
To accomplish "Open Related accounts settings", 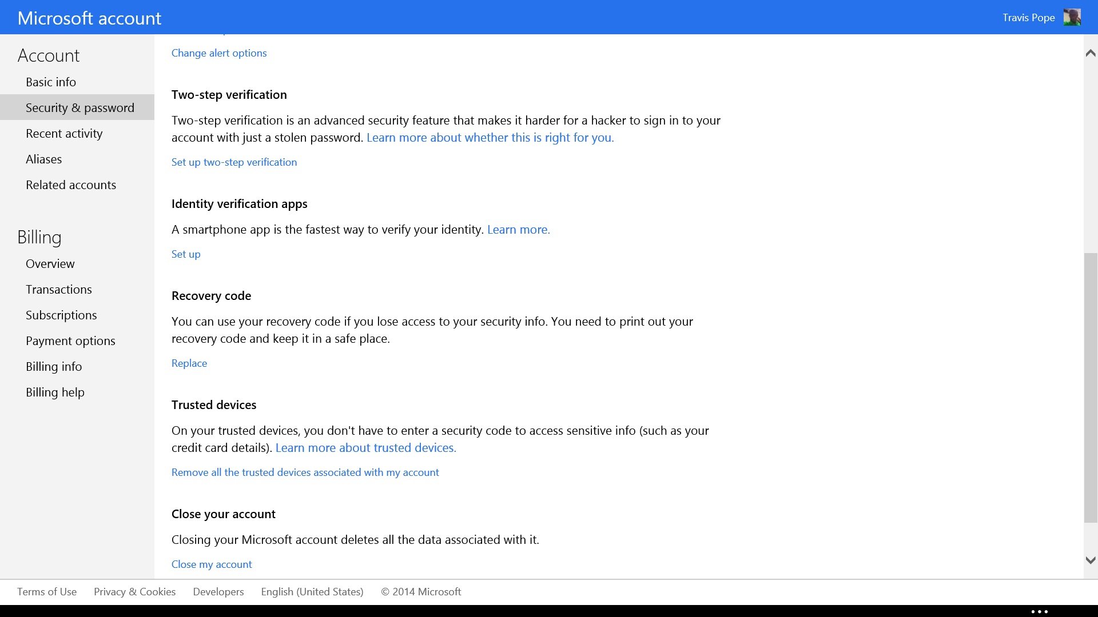I will (71, 185).
